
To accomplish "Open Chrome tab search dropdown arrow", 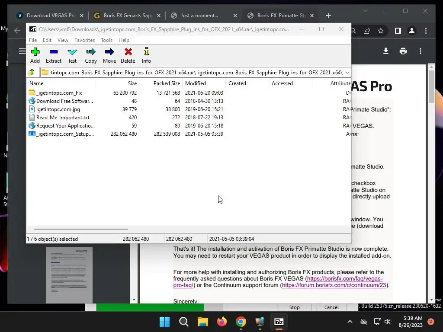I will click(365, 11).
